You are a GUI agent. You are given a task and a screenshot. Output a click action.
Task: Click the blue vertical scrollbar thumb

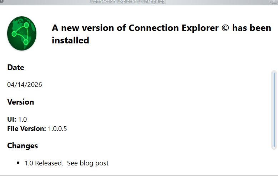click(x=274, y=110)
